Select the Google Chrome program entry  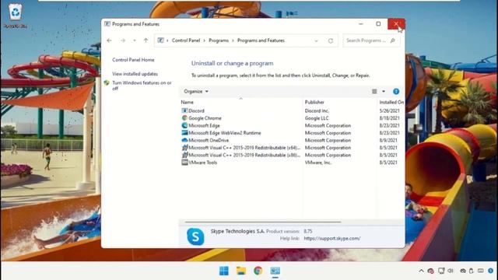tap(205, 118)
